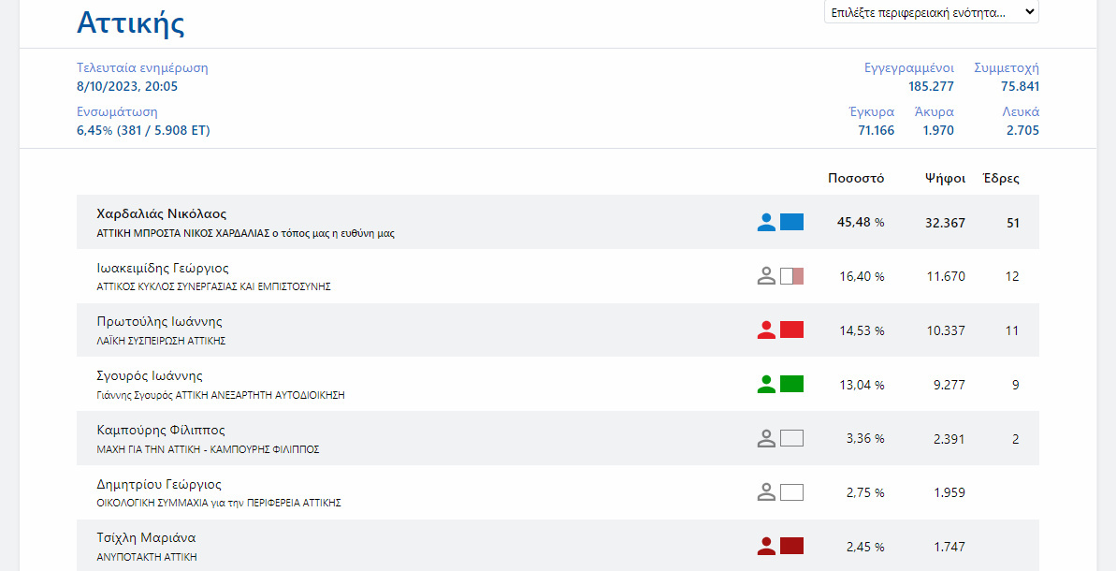Click the Σγουρός Ιωάννης candidate name
The width and height of the screenshot is (1116, 571).
pyautogui.click(x=150, y=375)
